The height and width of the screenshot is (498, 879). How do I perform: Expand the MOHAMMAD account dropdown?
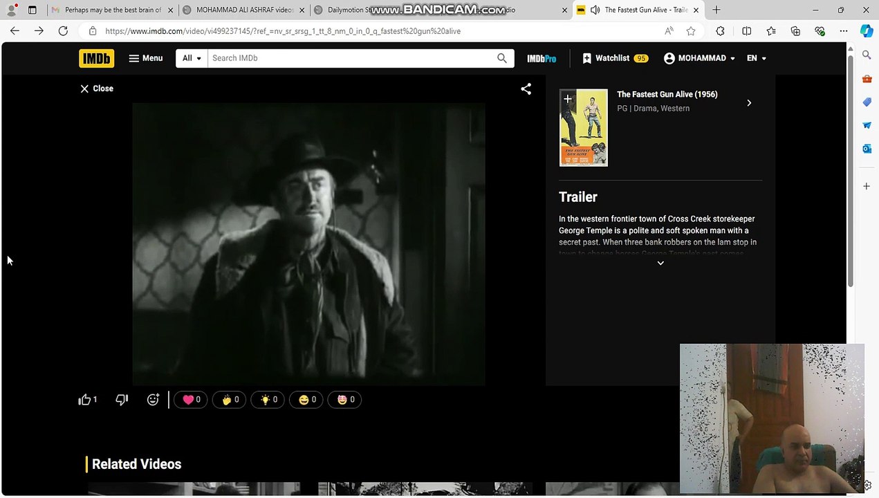pos(698,58)
